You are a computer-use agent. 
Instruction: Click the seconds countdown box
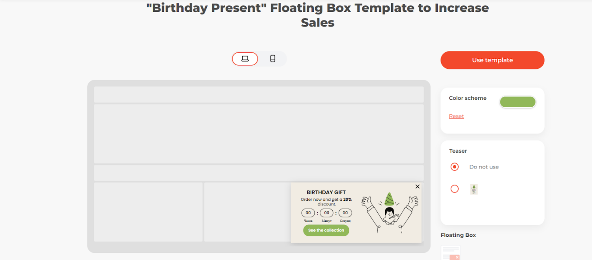345,213
